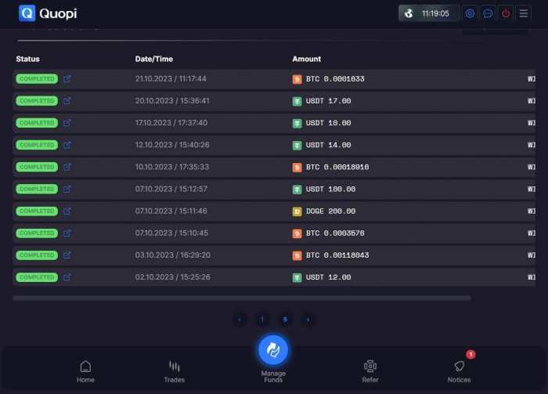Click the globe clock showing 11:19:05
The width and height of the screenshot is (548, 394).
pyautogui.click(x=429, y=13)
